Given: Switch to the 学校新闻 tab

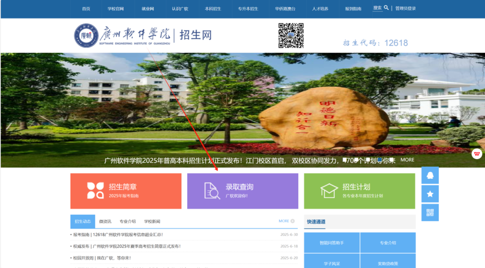Looking at the screenshot, I should [152, 221].
